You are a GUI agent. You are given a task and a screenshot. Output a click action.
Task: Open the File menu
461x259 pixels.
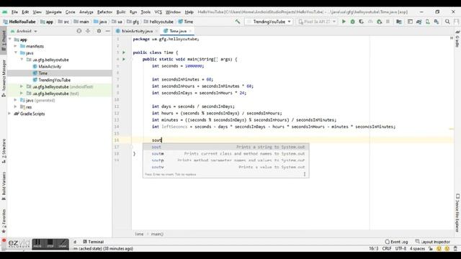click(x=14, y=12)
